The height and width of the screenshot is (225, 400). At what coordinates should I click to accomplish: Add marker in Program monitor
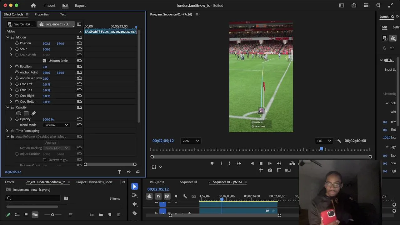click(x=212, y=163)
